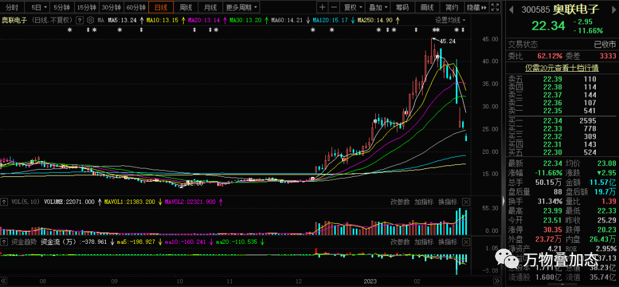Image resolution: width=619 pixels, height=287 pixels.
Task: Expand the 复权 dropdown
Action: (353, 8)
